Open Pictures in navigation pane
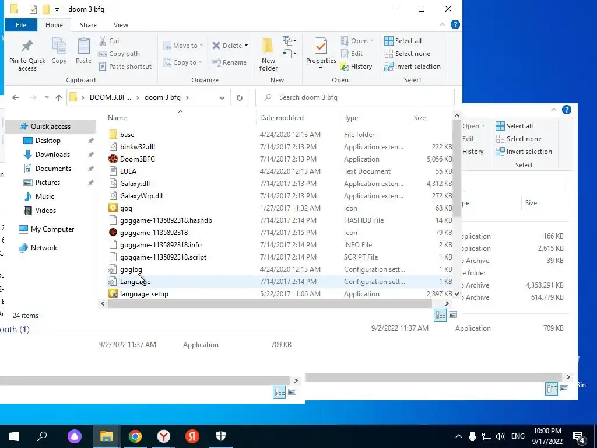 click(x=48, y=183)
